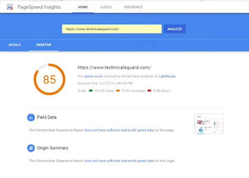The image size is (249, 178).
Task: Focus the URL input field
Action: (x=112, y=29)
